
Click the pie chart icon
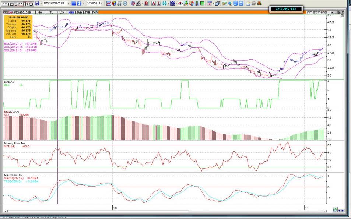pos(114,3)
